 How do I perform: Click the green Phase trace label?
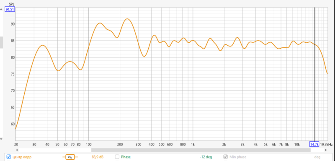coord(126,157)
